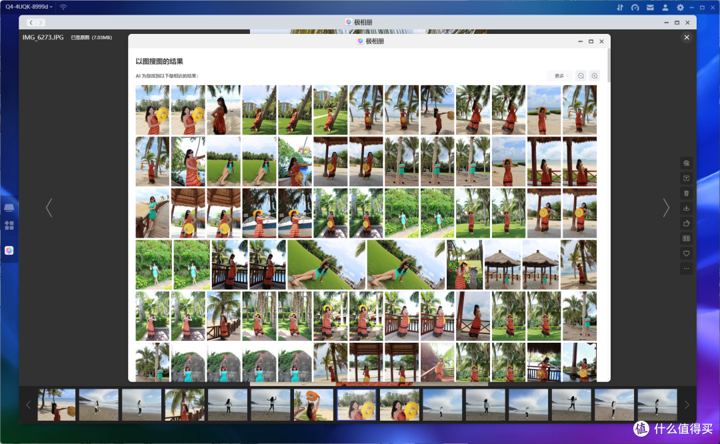Image resolution: width=720 pixels, height=444 pixels.
Task: Open the messages icon in the top bar
Action: (650, 7)
